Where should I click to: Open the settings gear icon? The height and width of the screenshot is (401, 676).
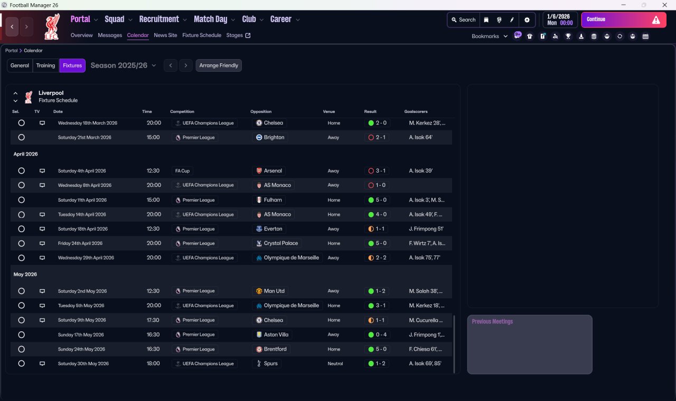click(x=527, y=20)
